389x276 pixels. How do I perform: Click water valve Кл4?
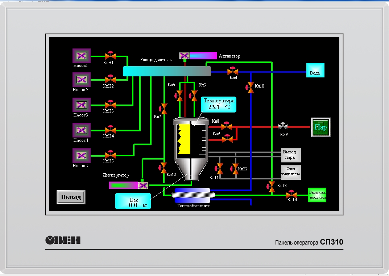point(232,72)
